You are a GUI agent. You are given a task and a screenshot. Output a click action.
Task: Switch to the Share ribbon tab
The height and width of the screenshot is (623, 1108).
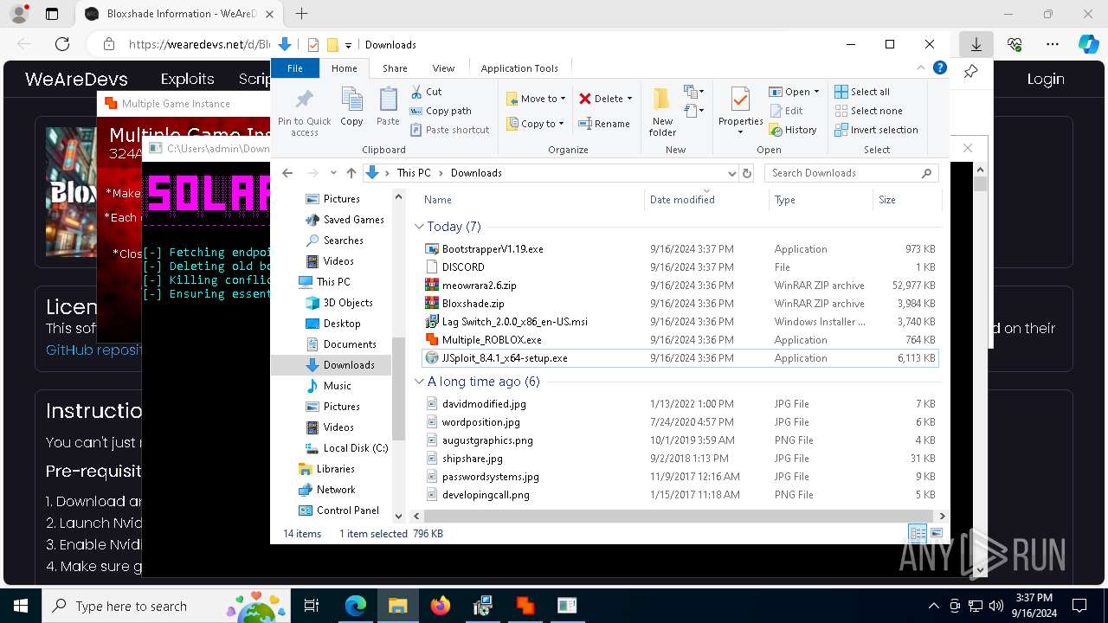(x=395, y=67)
